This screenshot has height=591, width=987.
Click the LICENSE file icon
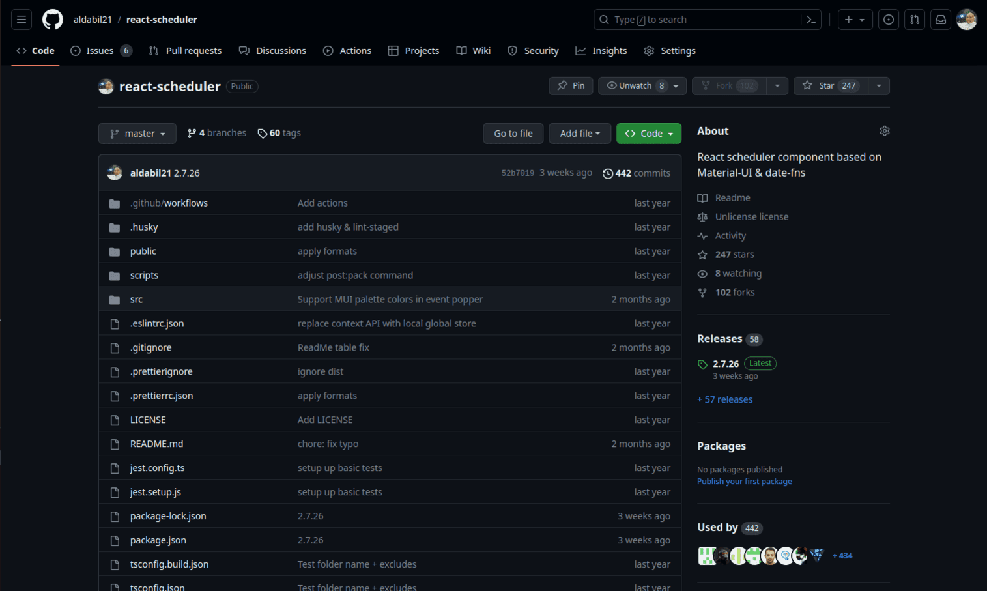coord(115,420)
